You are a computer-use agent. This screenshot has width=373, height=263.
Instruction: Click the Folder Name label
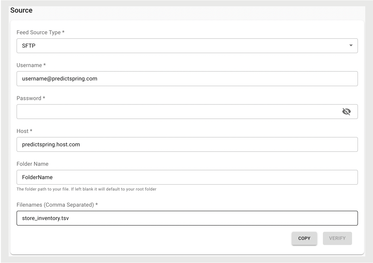click(x=33, y=164)
